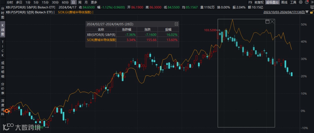Click the 涨跌幅 column header in popup
The image size is (314, 133).
(x=127, y=29)
